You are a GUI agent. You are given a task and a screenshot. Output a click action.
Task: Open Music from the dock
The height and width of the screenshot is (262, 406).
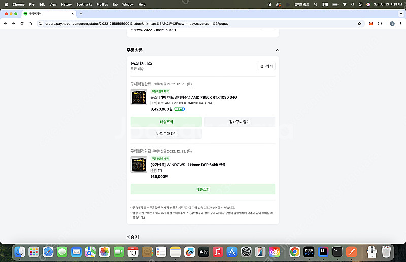click(218, 252)
